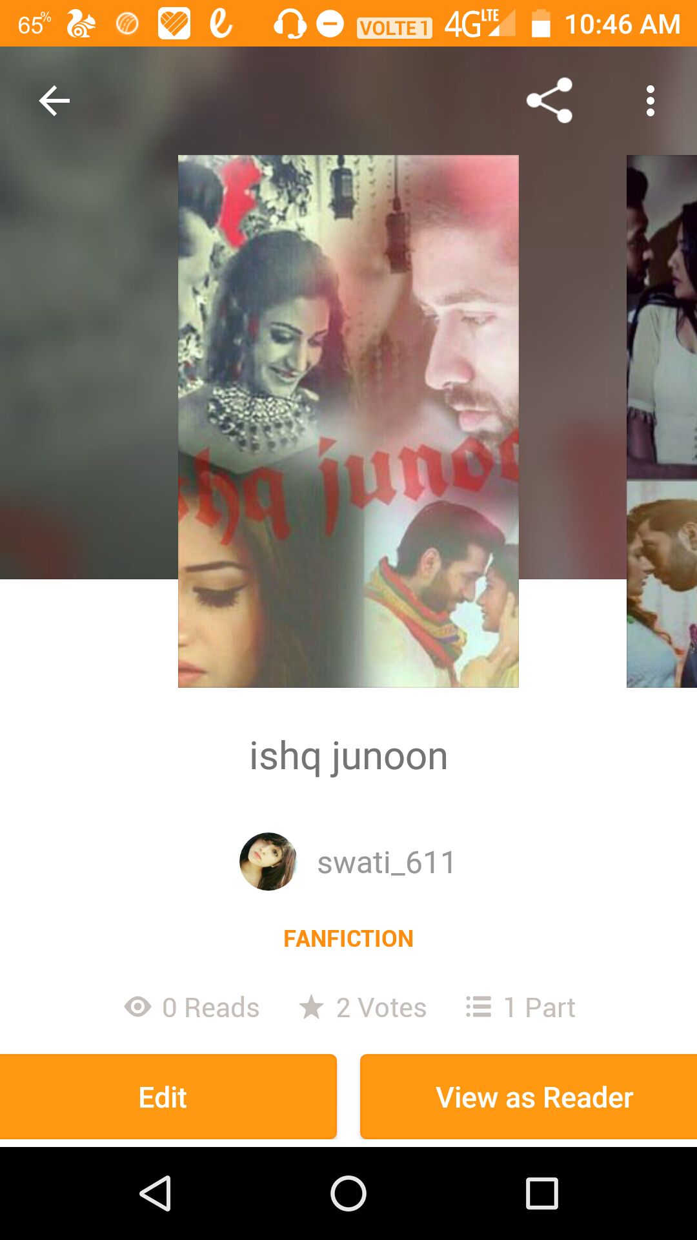
Task: Tap the star icon beside Votes
Action: [x=311, y=1006]
